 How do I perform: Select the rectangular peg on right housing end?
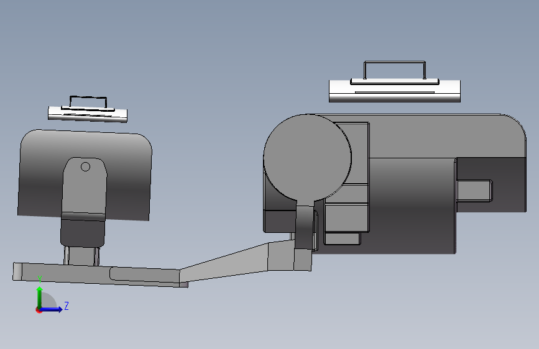(474, 191)
